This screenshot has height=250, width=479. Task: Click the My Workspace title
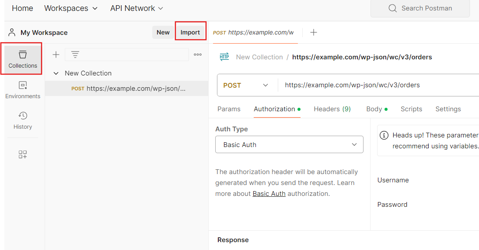[x=44, y=33]
